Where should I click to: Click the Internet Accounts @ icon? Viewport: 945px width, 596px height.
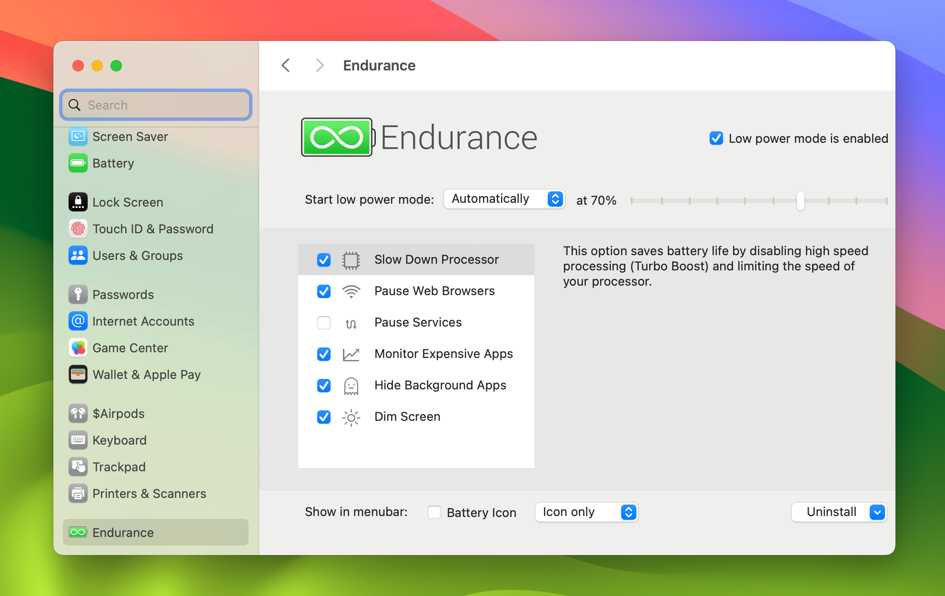click(x=78, y=321)
